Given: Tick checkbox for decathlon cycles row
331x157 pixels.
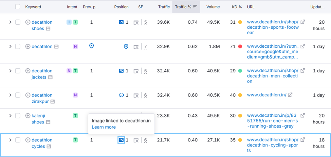Looking at the screenshot, I should coord(18,140).
